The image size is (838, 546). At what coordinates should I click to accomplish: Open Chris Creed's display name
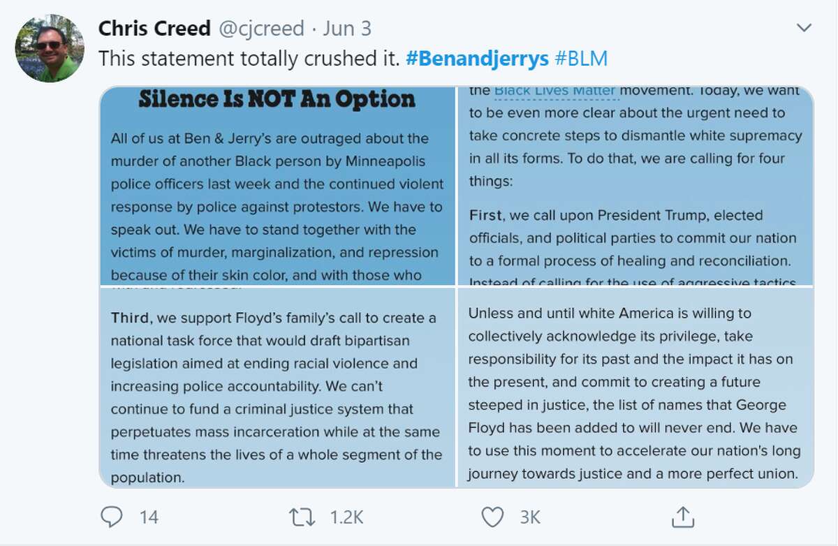click(x=155, y=28)
